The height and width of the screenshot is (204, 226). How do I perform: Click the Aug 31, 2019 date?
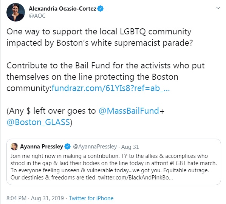coord(47,198)
